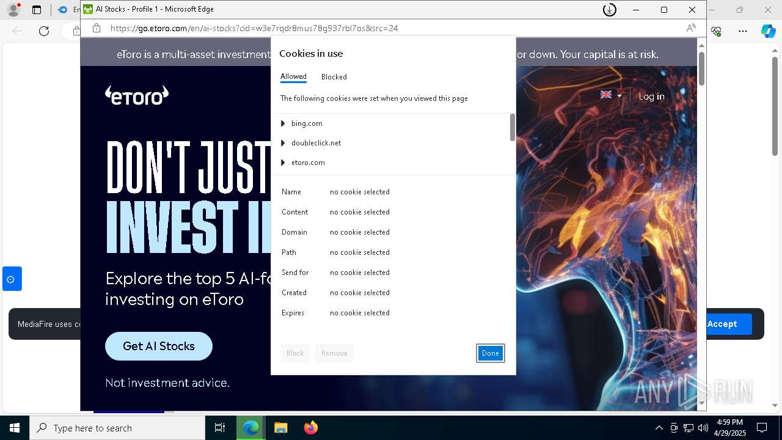Open the site information lock icon

pyautogui.click(x=97, y=28)
